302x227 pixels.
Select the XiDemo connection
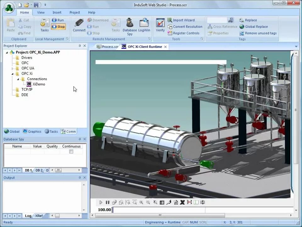coord(36,84)
